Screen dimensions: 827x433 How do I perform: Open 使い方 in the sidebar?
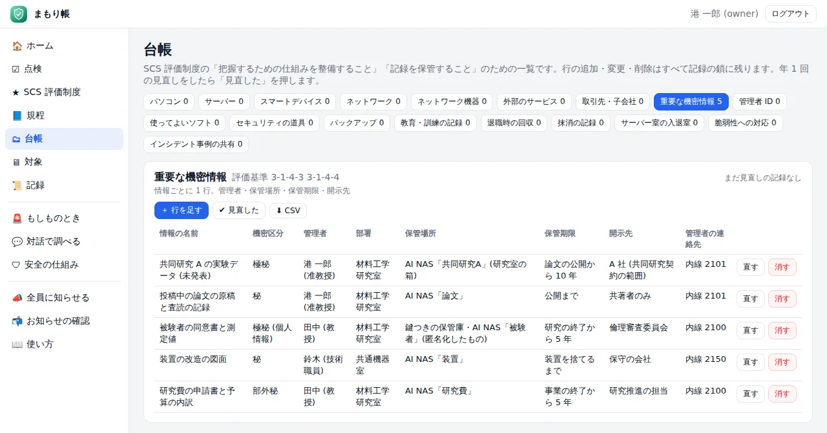(x=64, y=344)
